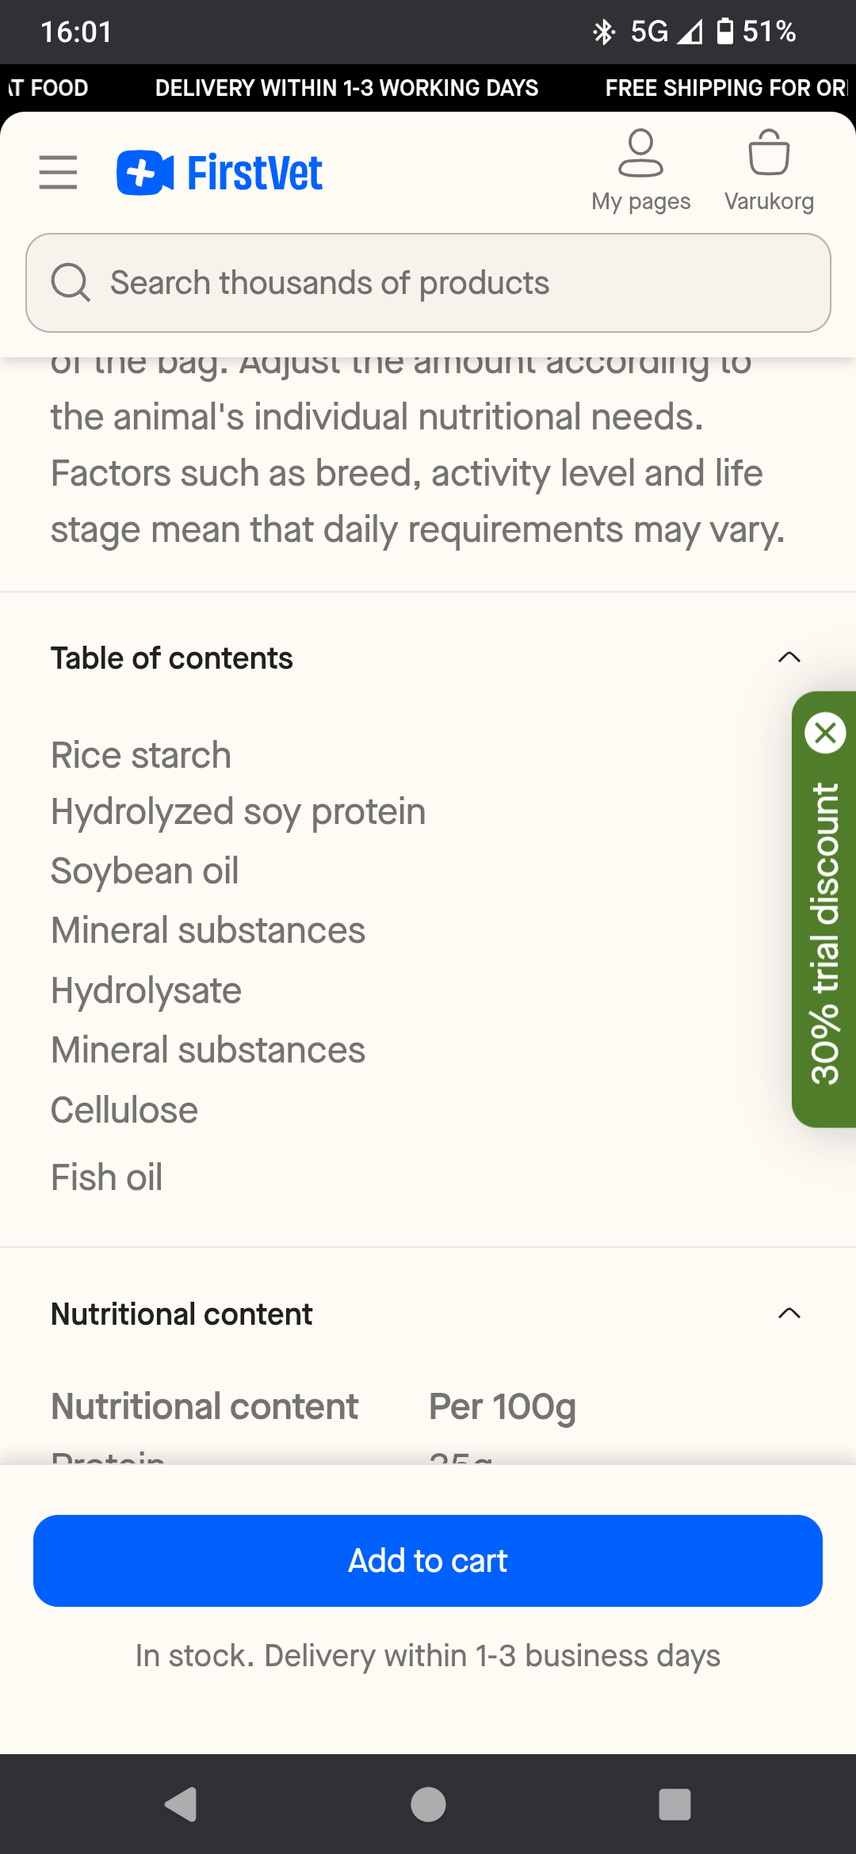
Task: Tap the Nutritional content heading
Action: coord(182,1314)
